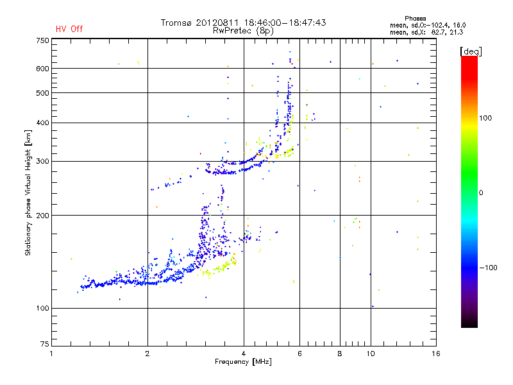The image size is (513, 385).
Task: Click the colorbar tick label '0'
Action: click(x=481, y=193)
